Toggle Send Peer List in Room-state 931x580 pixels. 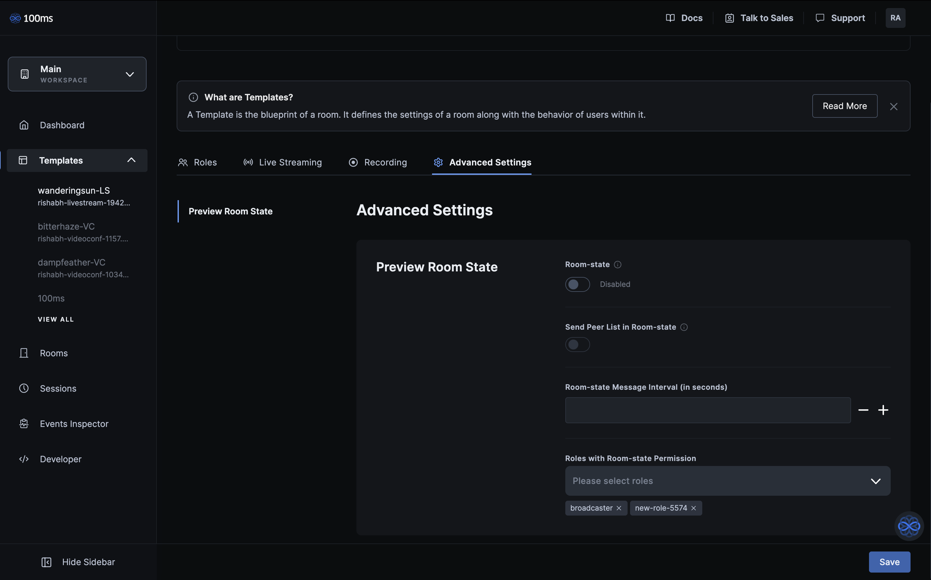[577, 345]
